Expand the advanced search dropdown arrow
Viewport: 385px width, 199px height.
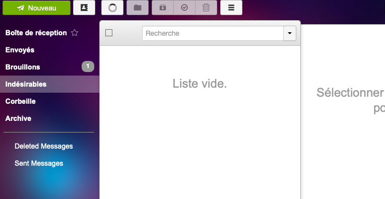pyautogui.click(x=290, y=33)
